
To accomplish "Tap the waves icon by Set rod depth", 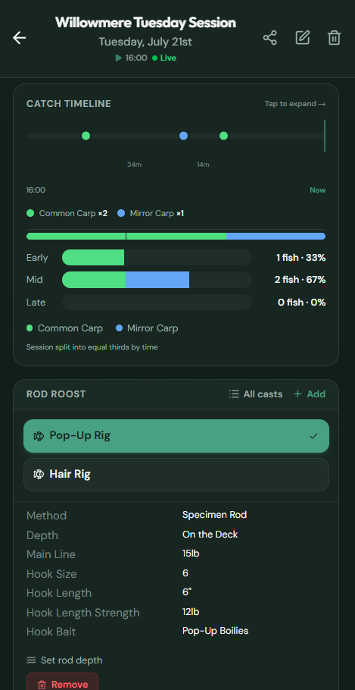I will pos(31,660).
